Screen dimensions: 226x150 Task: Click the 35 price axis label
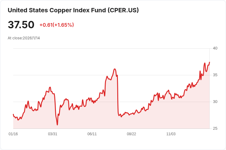(x=215, y=75)
